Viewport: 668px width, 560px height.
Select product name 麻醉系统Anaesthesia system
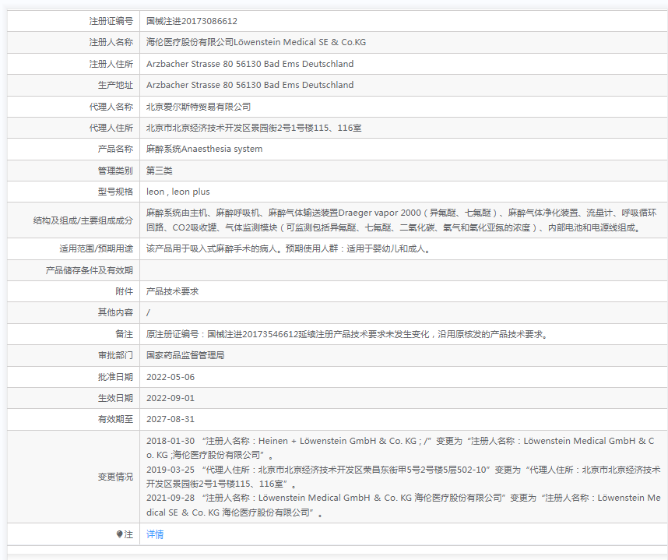tap(204, 149)
